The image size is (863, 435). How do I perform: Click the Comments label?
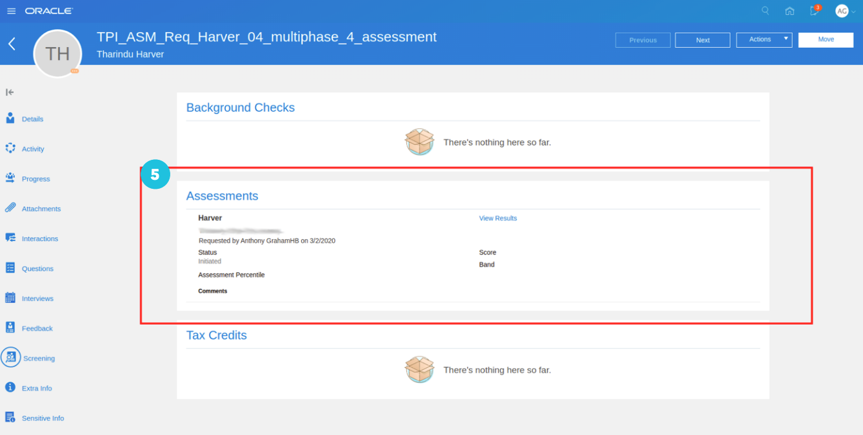[213, 291]
